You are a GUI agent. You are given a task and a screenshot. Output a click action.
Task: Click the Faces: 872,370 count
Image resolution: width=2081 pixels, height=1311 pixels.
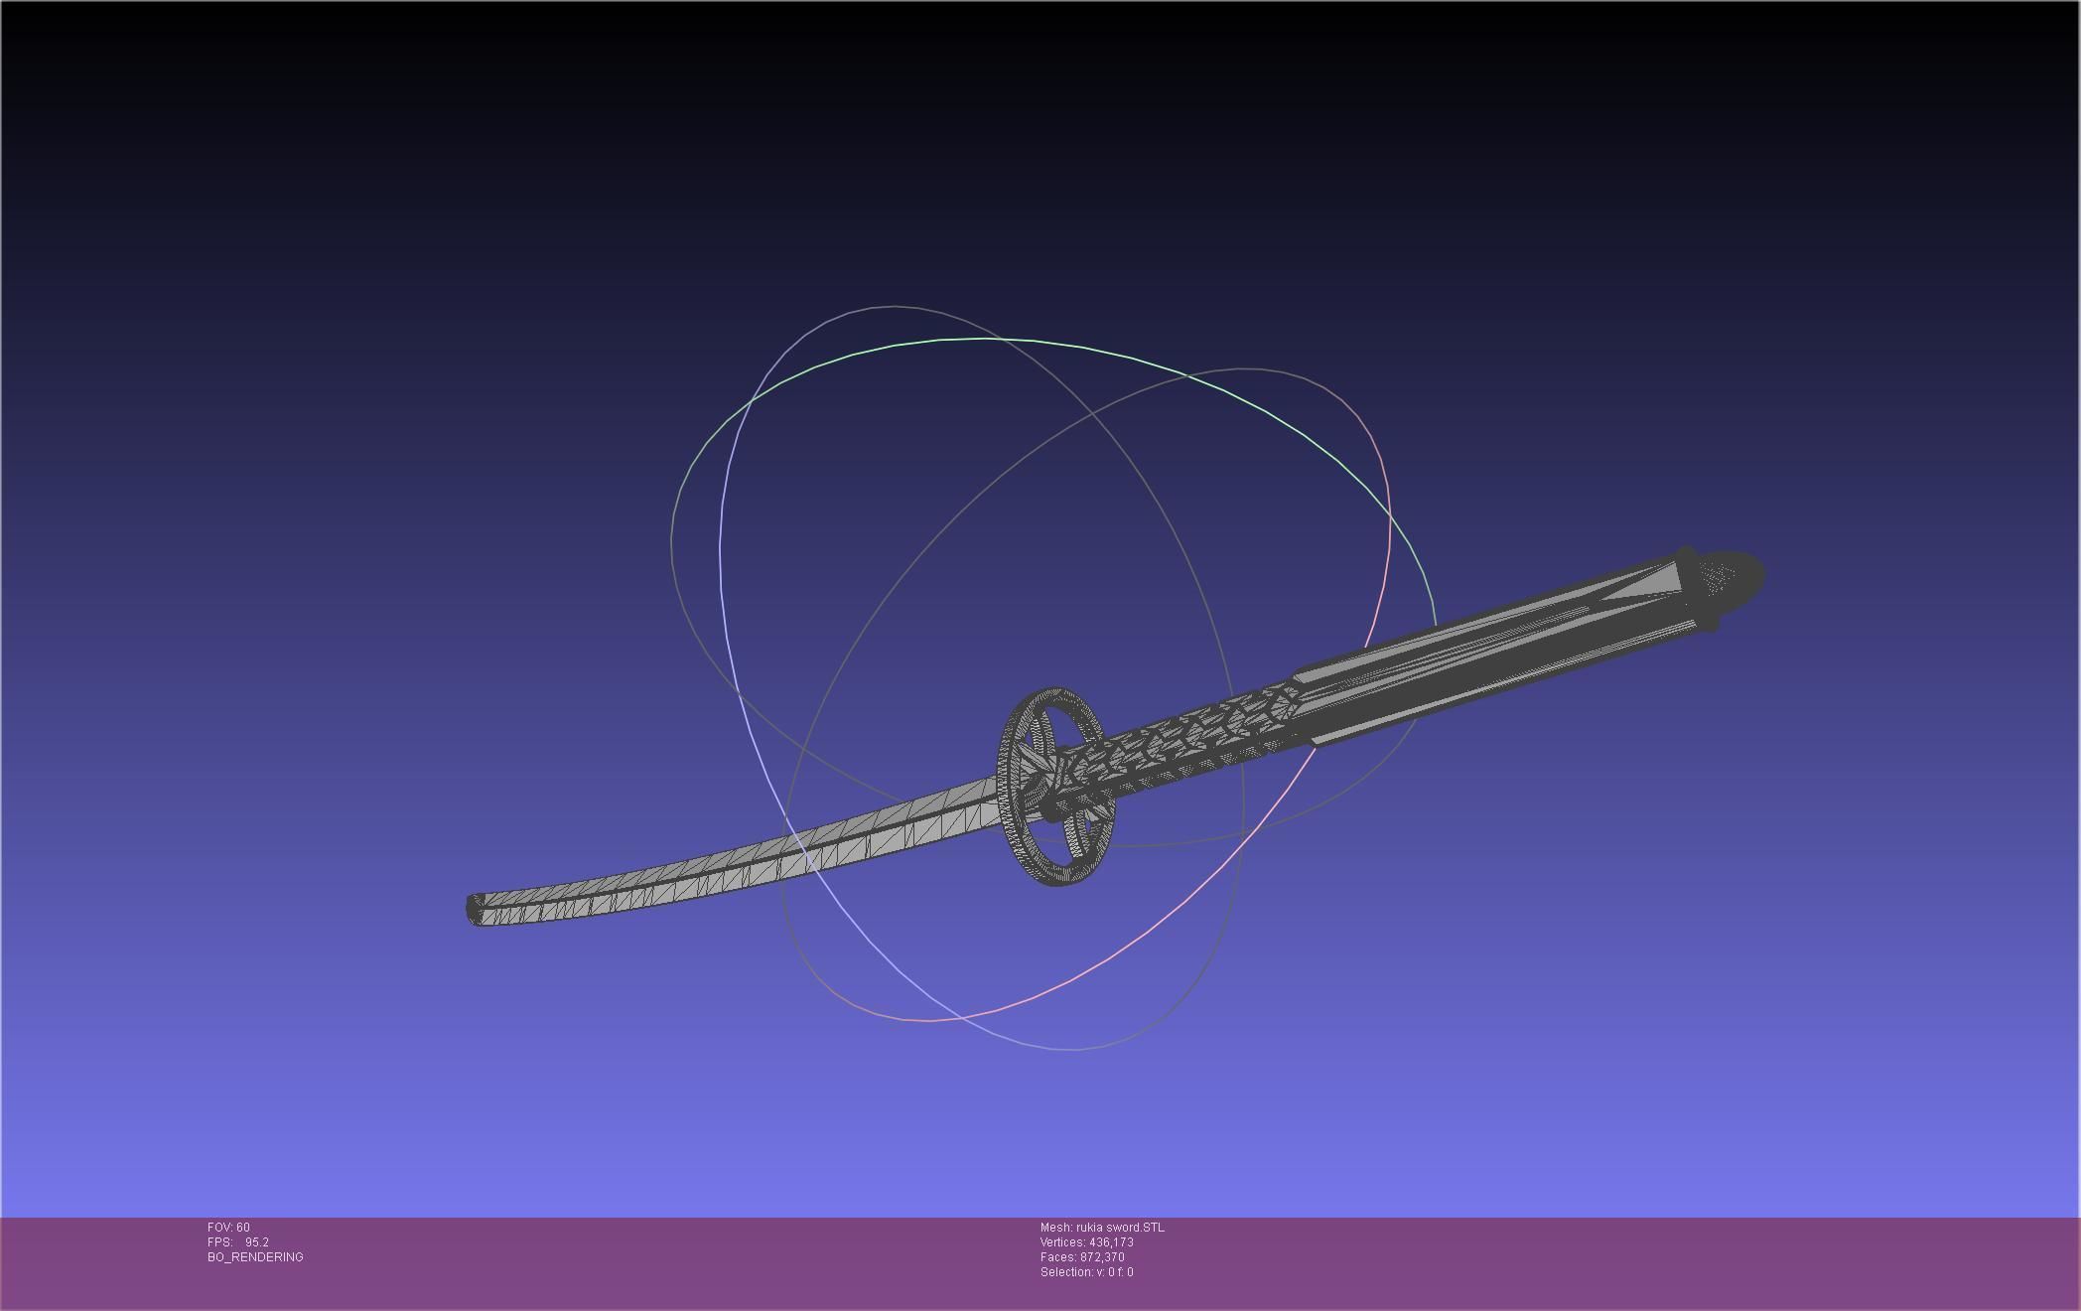pos(1082,1257)
